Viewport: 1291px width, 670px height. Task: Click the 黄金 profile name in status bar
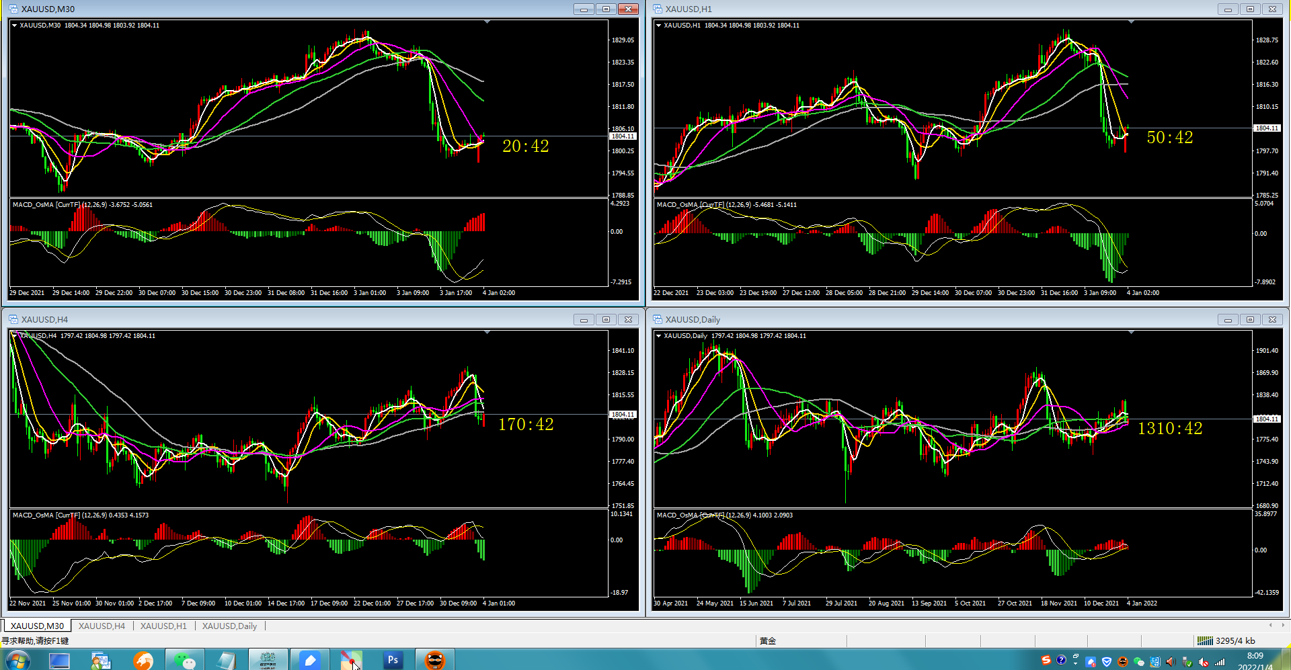tap(768, 641)
